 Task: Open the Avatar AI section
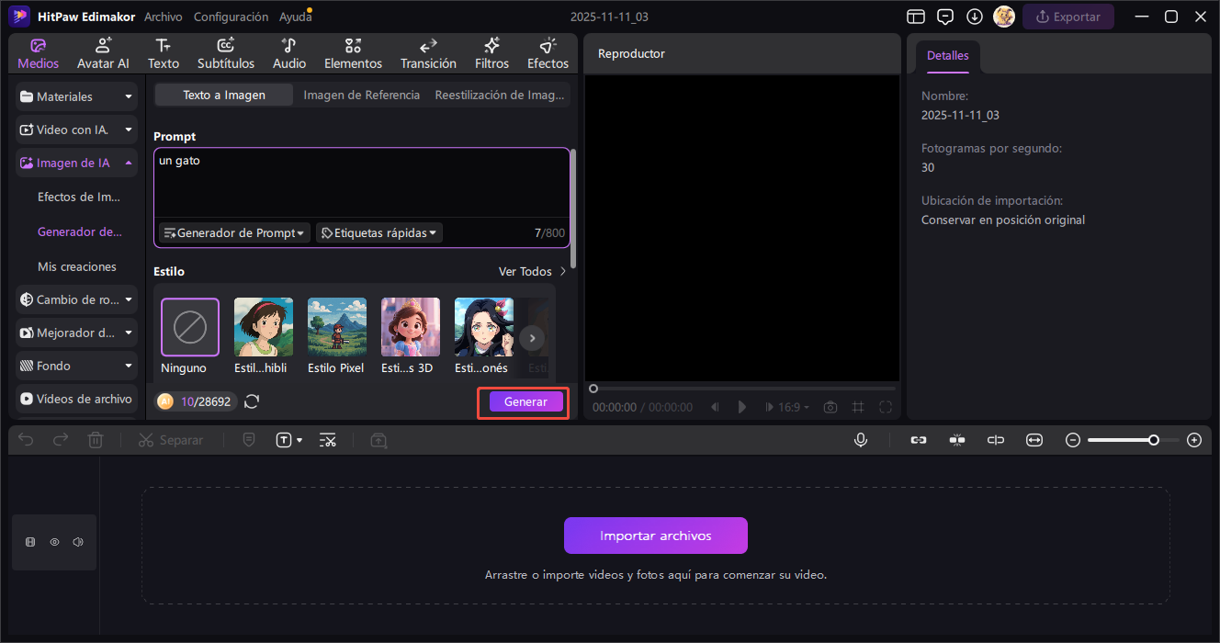103,53
